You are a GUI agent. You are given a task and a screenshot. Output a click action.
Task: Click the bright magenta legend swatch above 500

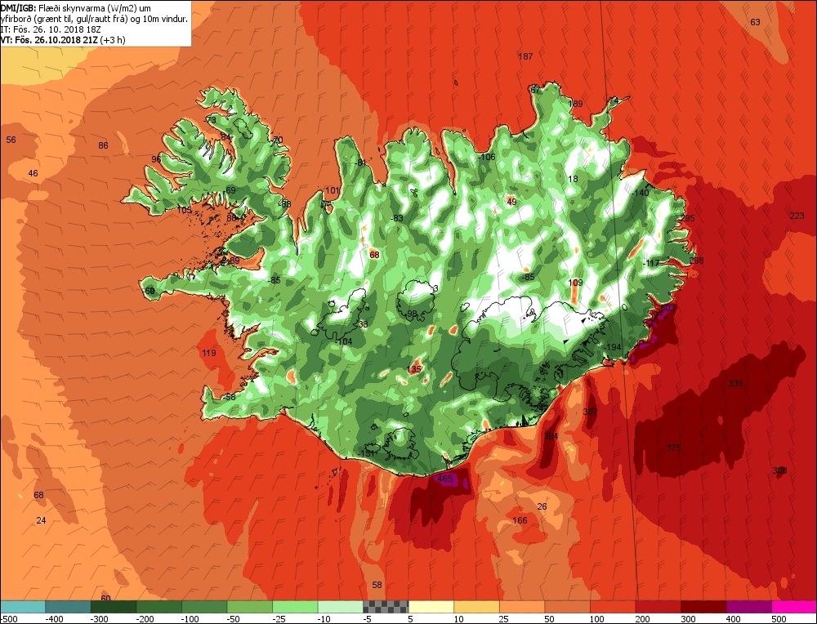click(794, 607)
